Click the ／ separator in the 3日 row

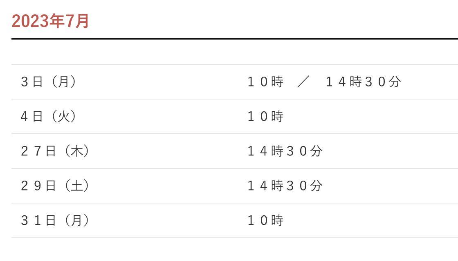click(304, 82)
